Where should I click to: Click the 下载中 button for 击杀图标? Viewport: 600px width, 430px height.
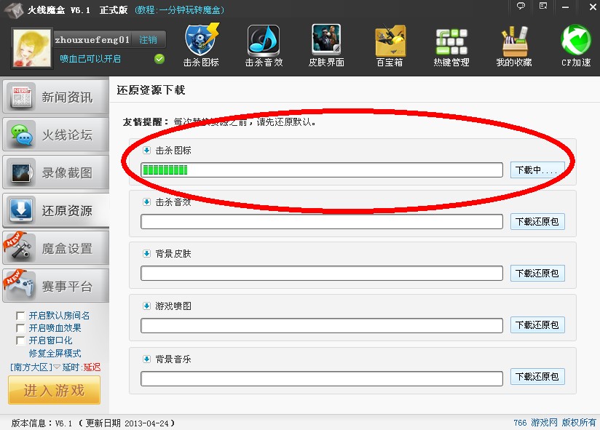pyautogui.click(x=537, y=170)
